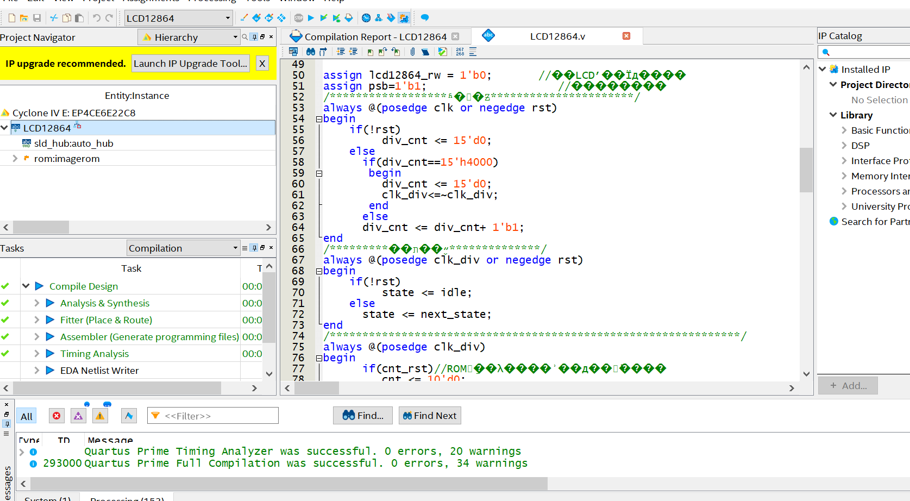Close the Compilation Report tab
This screenshot has width=910, height=501.
click(x=455, y=36)
